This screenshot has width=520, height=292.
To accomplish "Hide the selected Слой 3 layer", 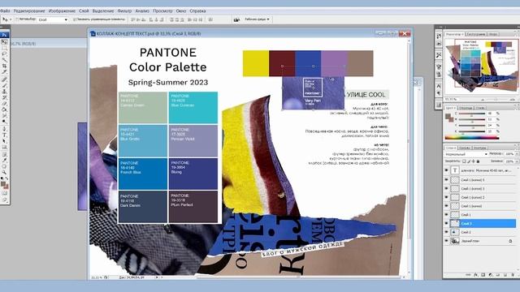I will point(446,224).
